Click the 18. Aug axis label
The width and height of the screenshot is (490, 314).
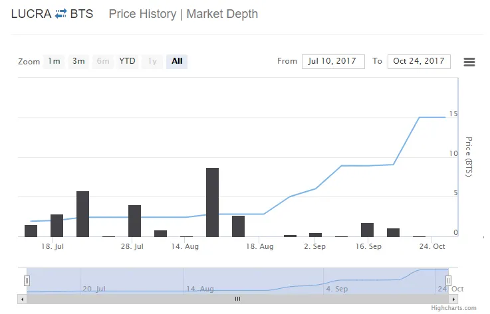[x=260, y=246]
